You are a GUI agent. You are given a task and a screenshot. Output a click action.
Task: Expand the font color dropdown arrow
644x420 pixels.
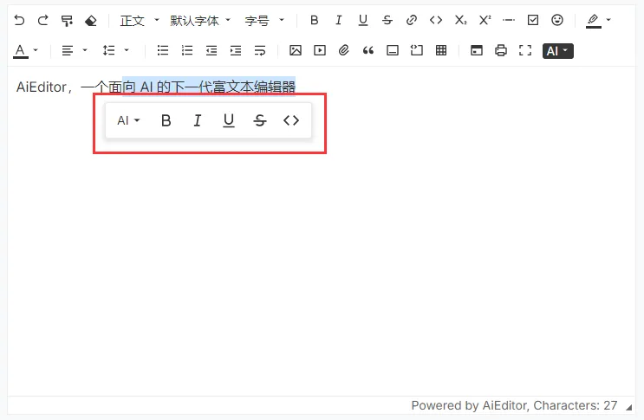coord(36,50)
